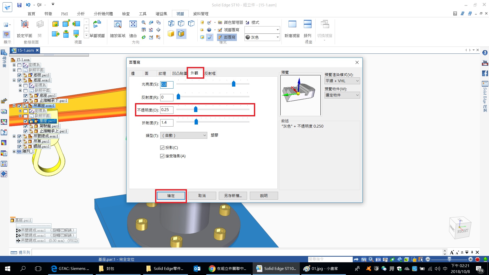Click the help question mark in right sidebar
This screenshot has width=489, height=275.
coord(485,53)
